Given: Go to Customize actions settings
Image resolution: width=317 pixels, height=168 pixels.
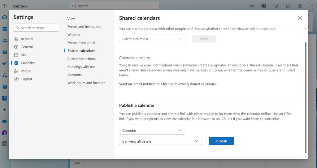Looking at the screenshot, I should point(81,59).
